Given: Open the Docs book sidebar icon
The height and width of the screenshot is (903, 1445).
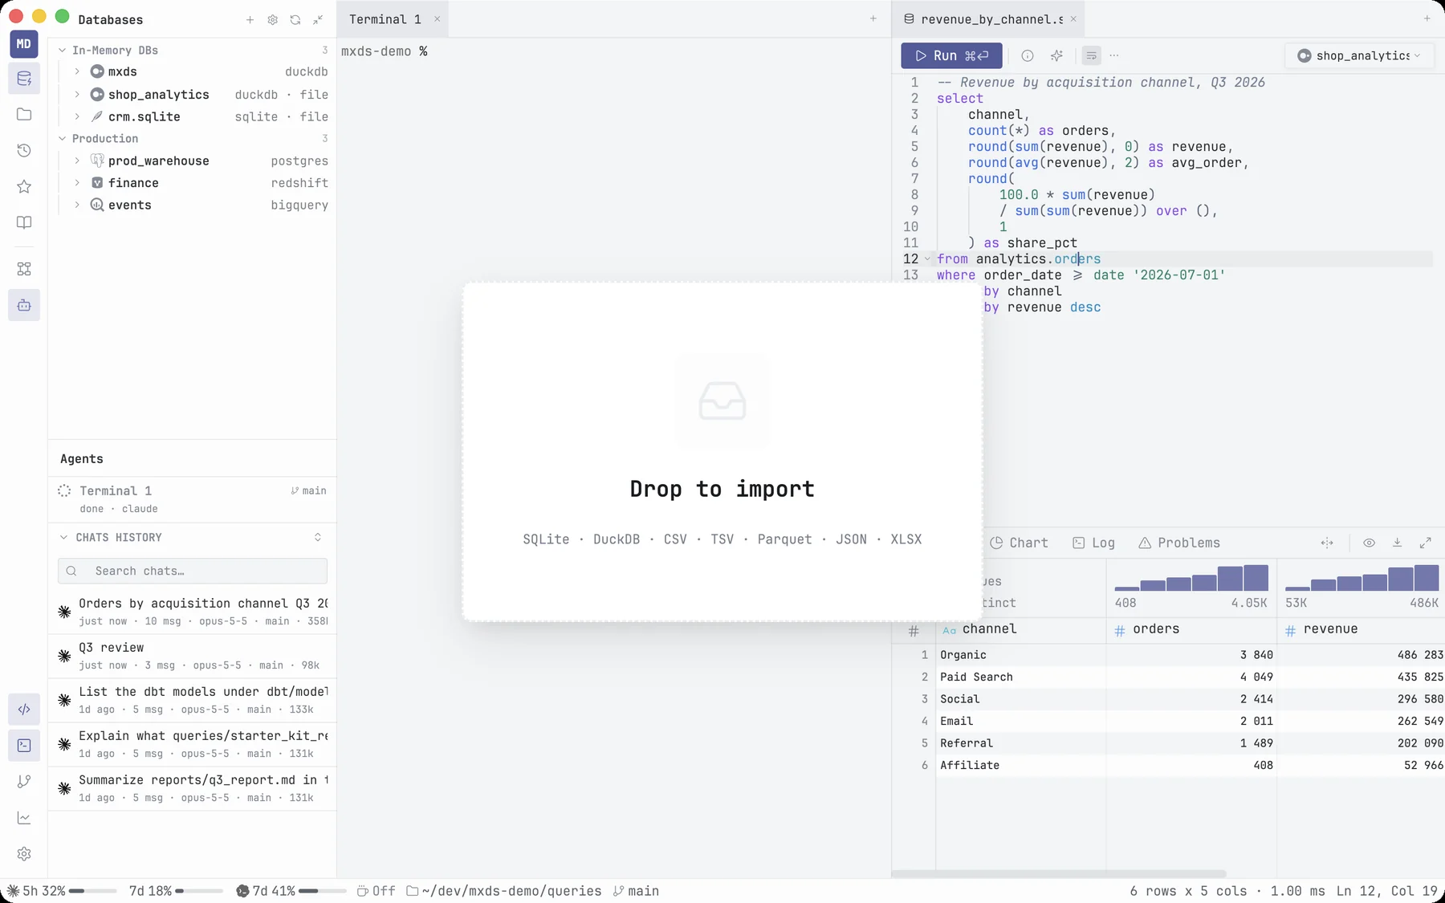Looking at the screenshot, I should [24, 222].
